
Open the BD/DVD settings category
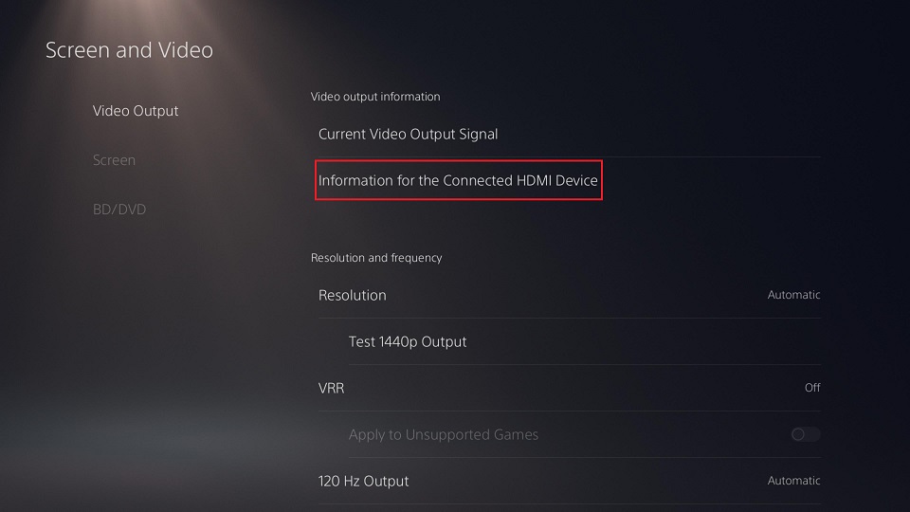(x=119, y=210)
